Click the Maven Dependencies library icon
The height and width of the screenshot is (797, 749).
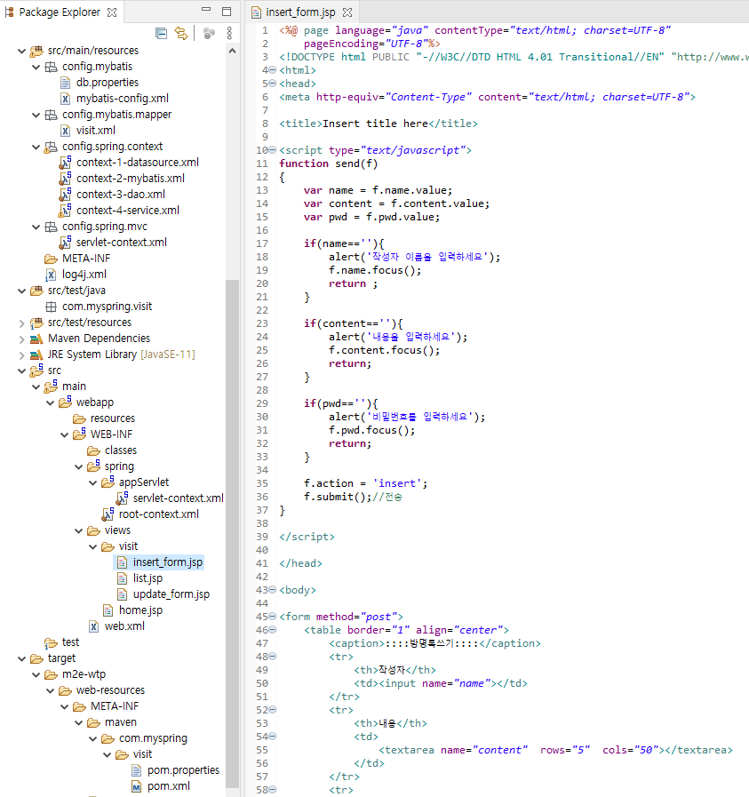(36, 339)
